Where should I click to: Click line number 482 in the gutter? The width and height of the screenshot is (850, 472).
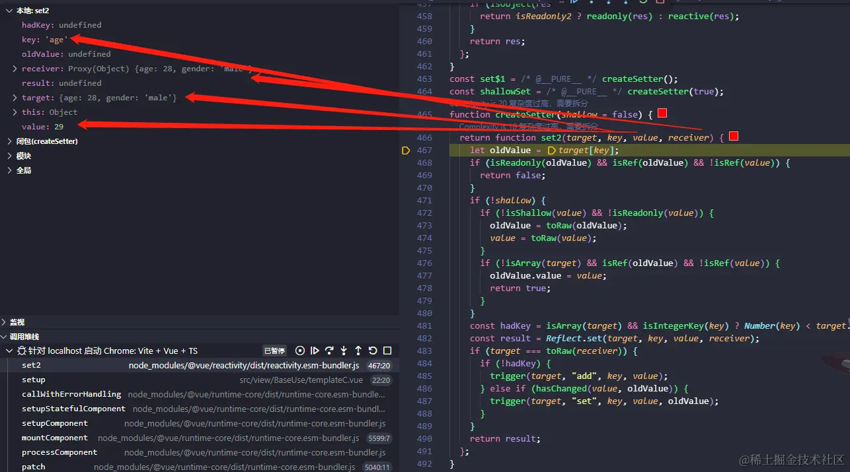pos(424,339)
